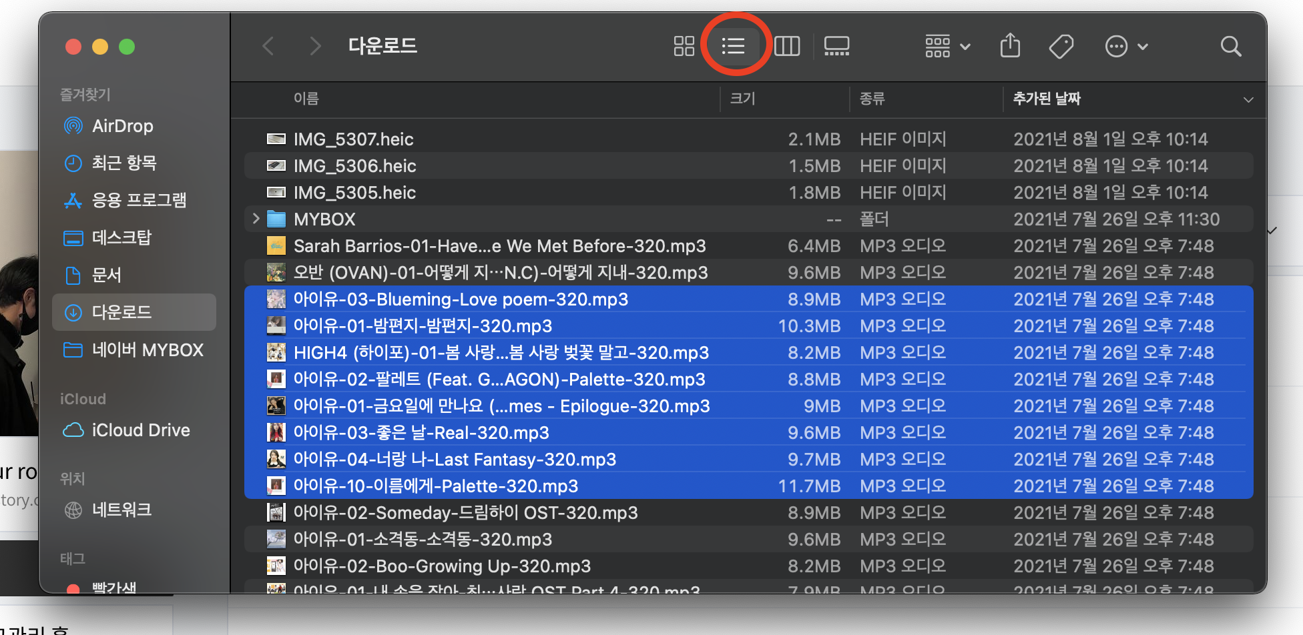Click album thumbnail of Sarah Barrios mp3

coord(276,245)
